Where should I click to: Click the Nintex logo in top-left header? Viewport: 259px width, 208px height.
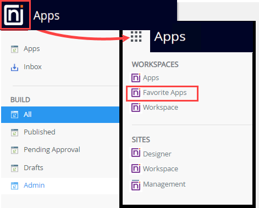[x=14, y=15]
